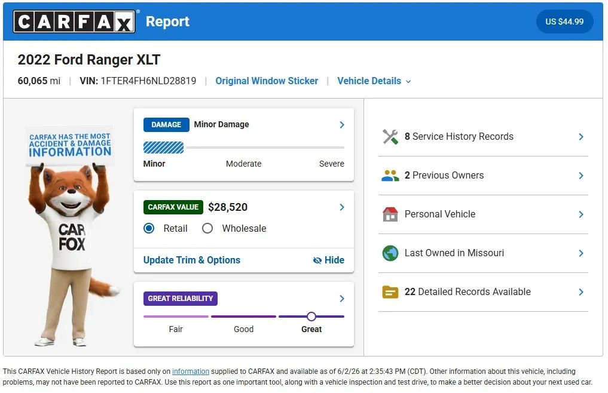This screenshot has width=608, height=393.
Task: Click the 2 Previous Owners text
Action: (444, 176)
